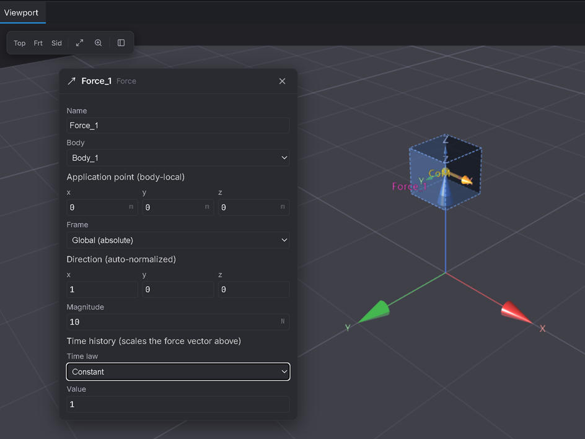Switch to Frt front view
585x439 pixels.
(38, 43)
